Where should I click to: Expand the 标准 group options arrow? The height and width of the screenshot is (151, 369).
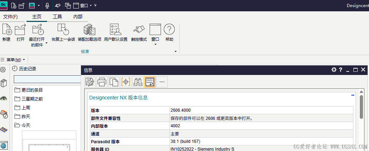[x=175, y=51]
